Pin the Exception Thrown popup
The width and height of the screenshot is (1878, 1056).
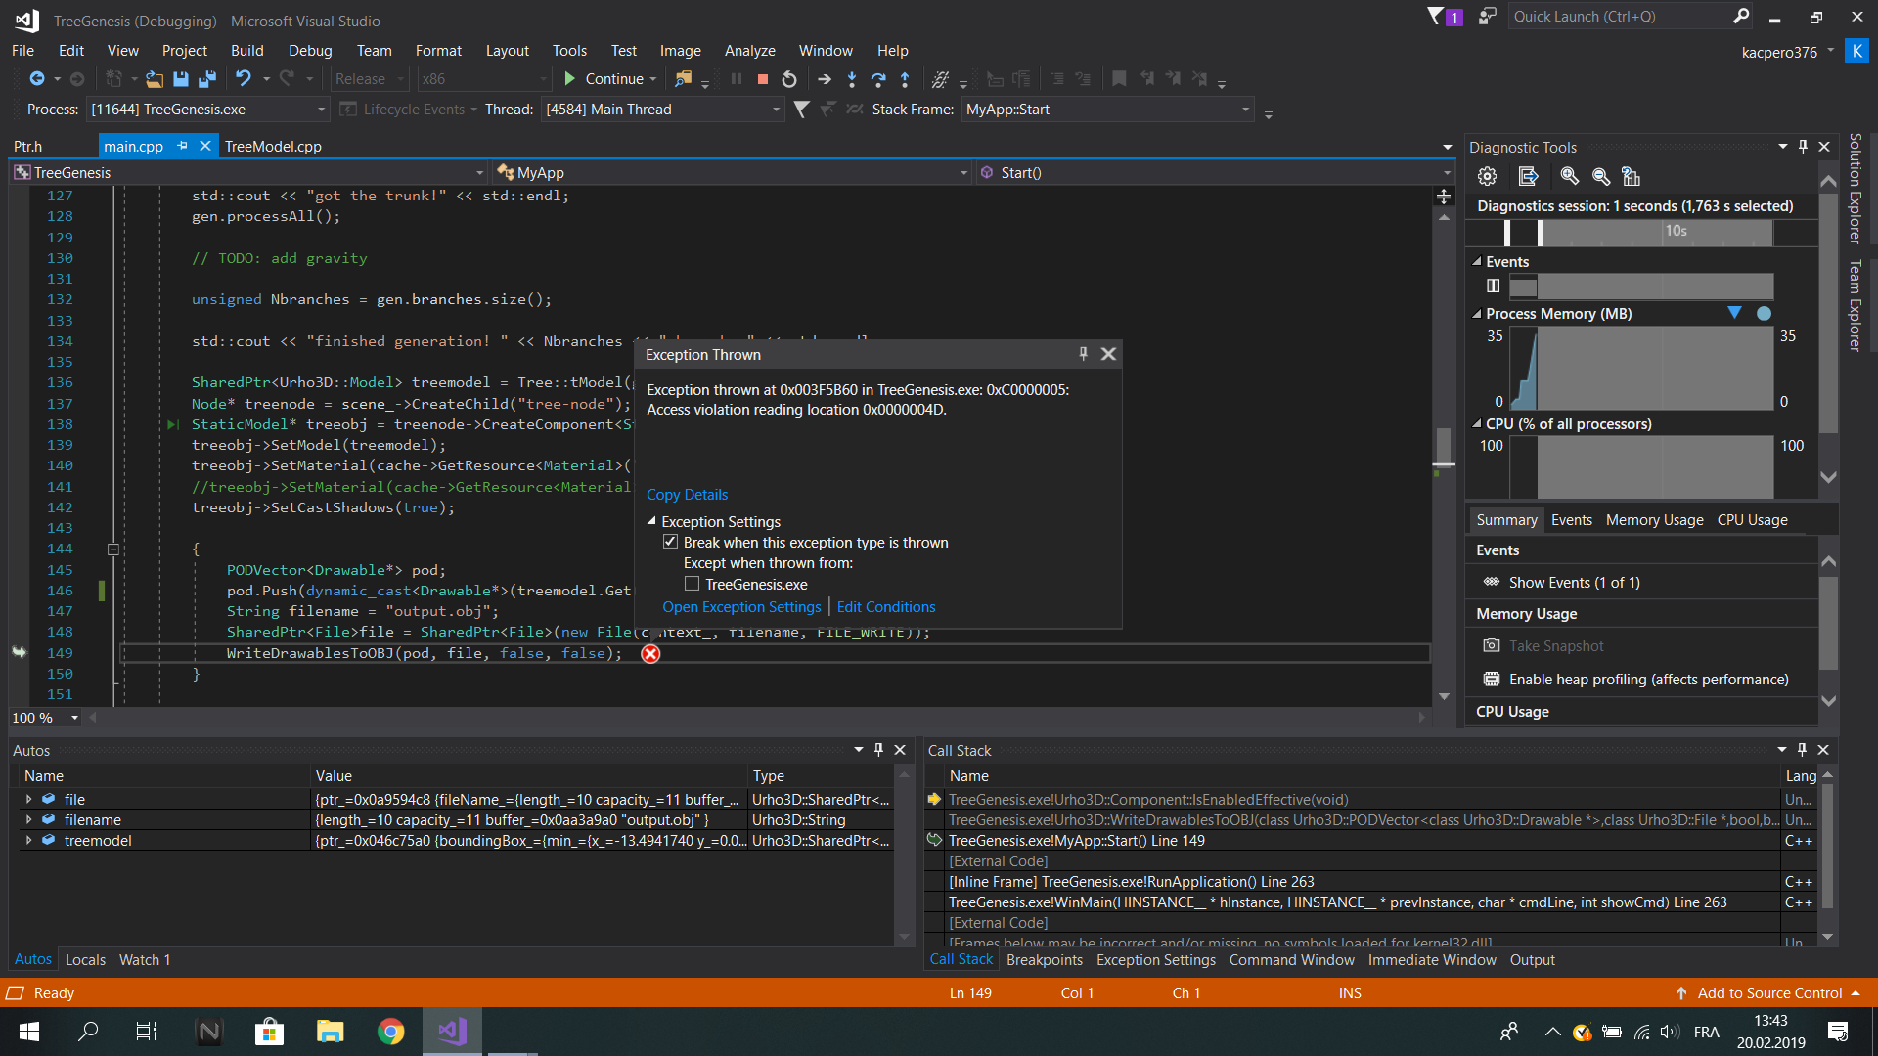coord(1083,354)
